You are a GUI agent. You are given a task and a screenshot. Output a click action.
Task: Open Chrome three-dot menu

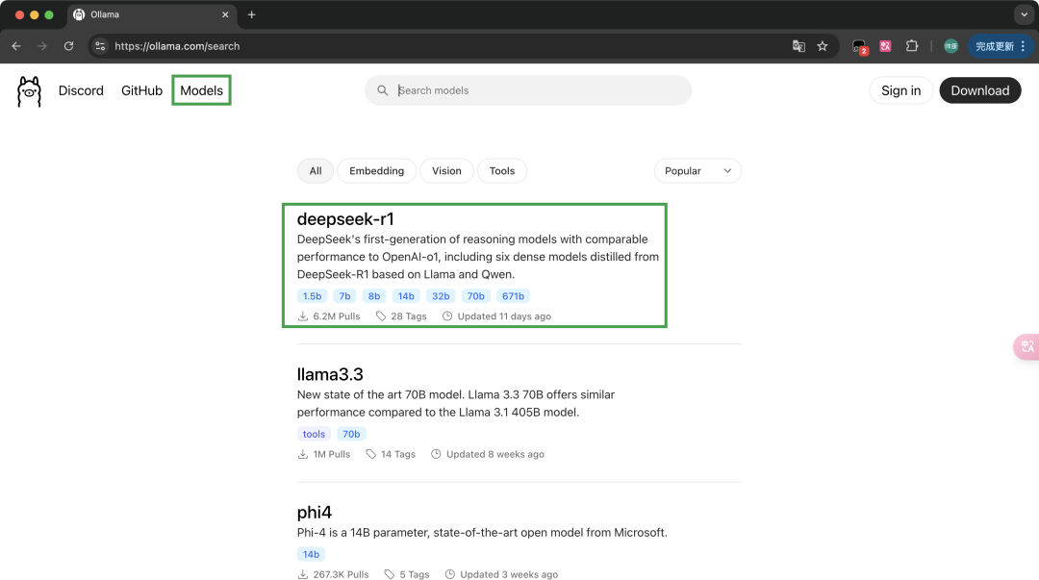click(x=1023, y=46)
